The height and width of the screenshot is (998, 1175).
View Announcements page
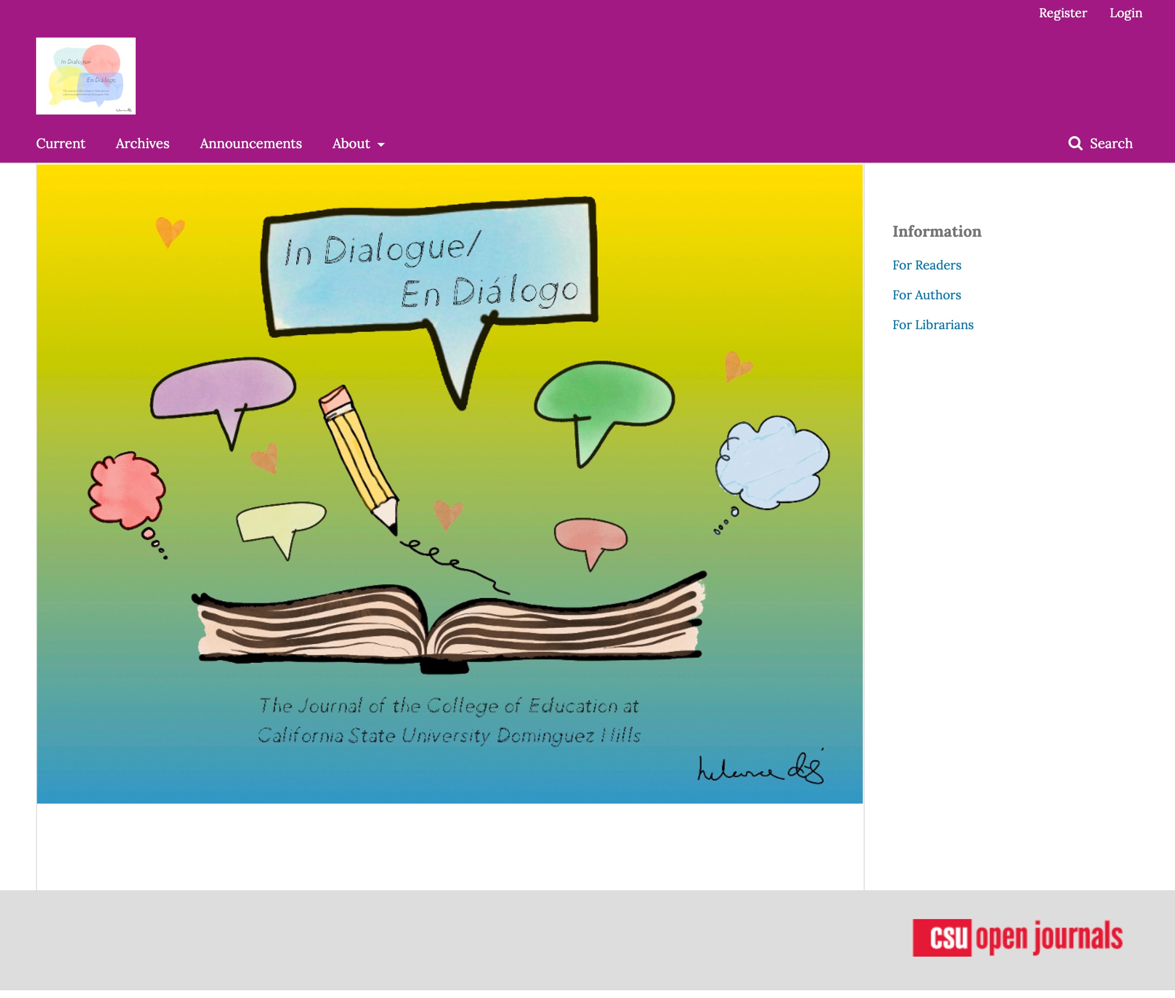click(251, 144)
